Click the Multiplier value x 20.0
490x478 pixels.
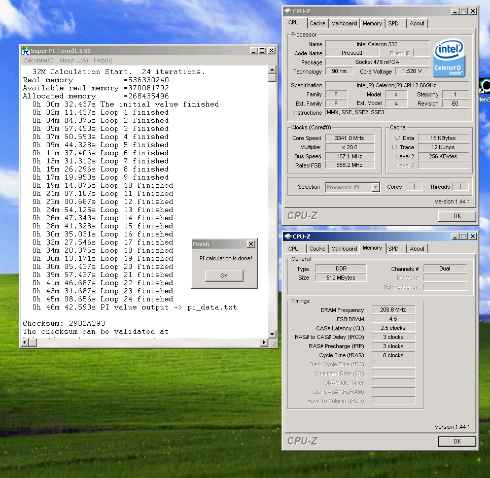pyautogui.click(x=349, y=147)
